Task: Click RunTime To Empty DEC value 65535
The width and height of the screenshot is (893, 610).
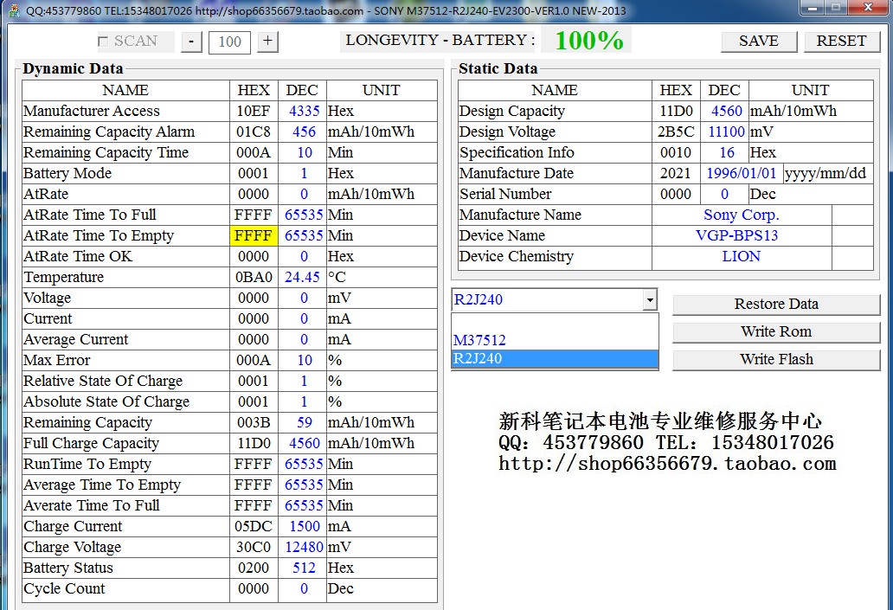Action: [302, 464]
